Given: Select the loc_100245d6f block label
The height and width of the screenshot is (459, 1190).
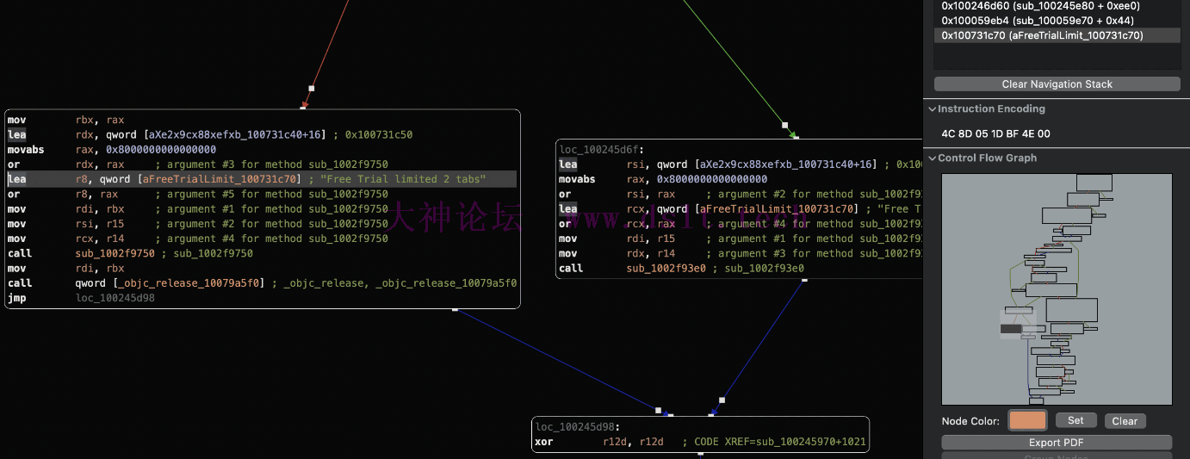Looking at the screenshot, I should click(x=596, y=150).
